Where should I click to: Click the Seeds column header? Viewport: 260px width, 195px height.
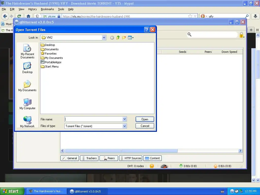pyautogui.click(x=182, y=52)
